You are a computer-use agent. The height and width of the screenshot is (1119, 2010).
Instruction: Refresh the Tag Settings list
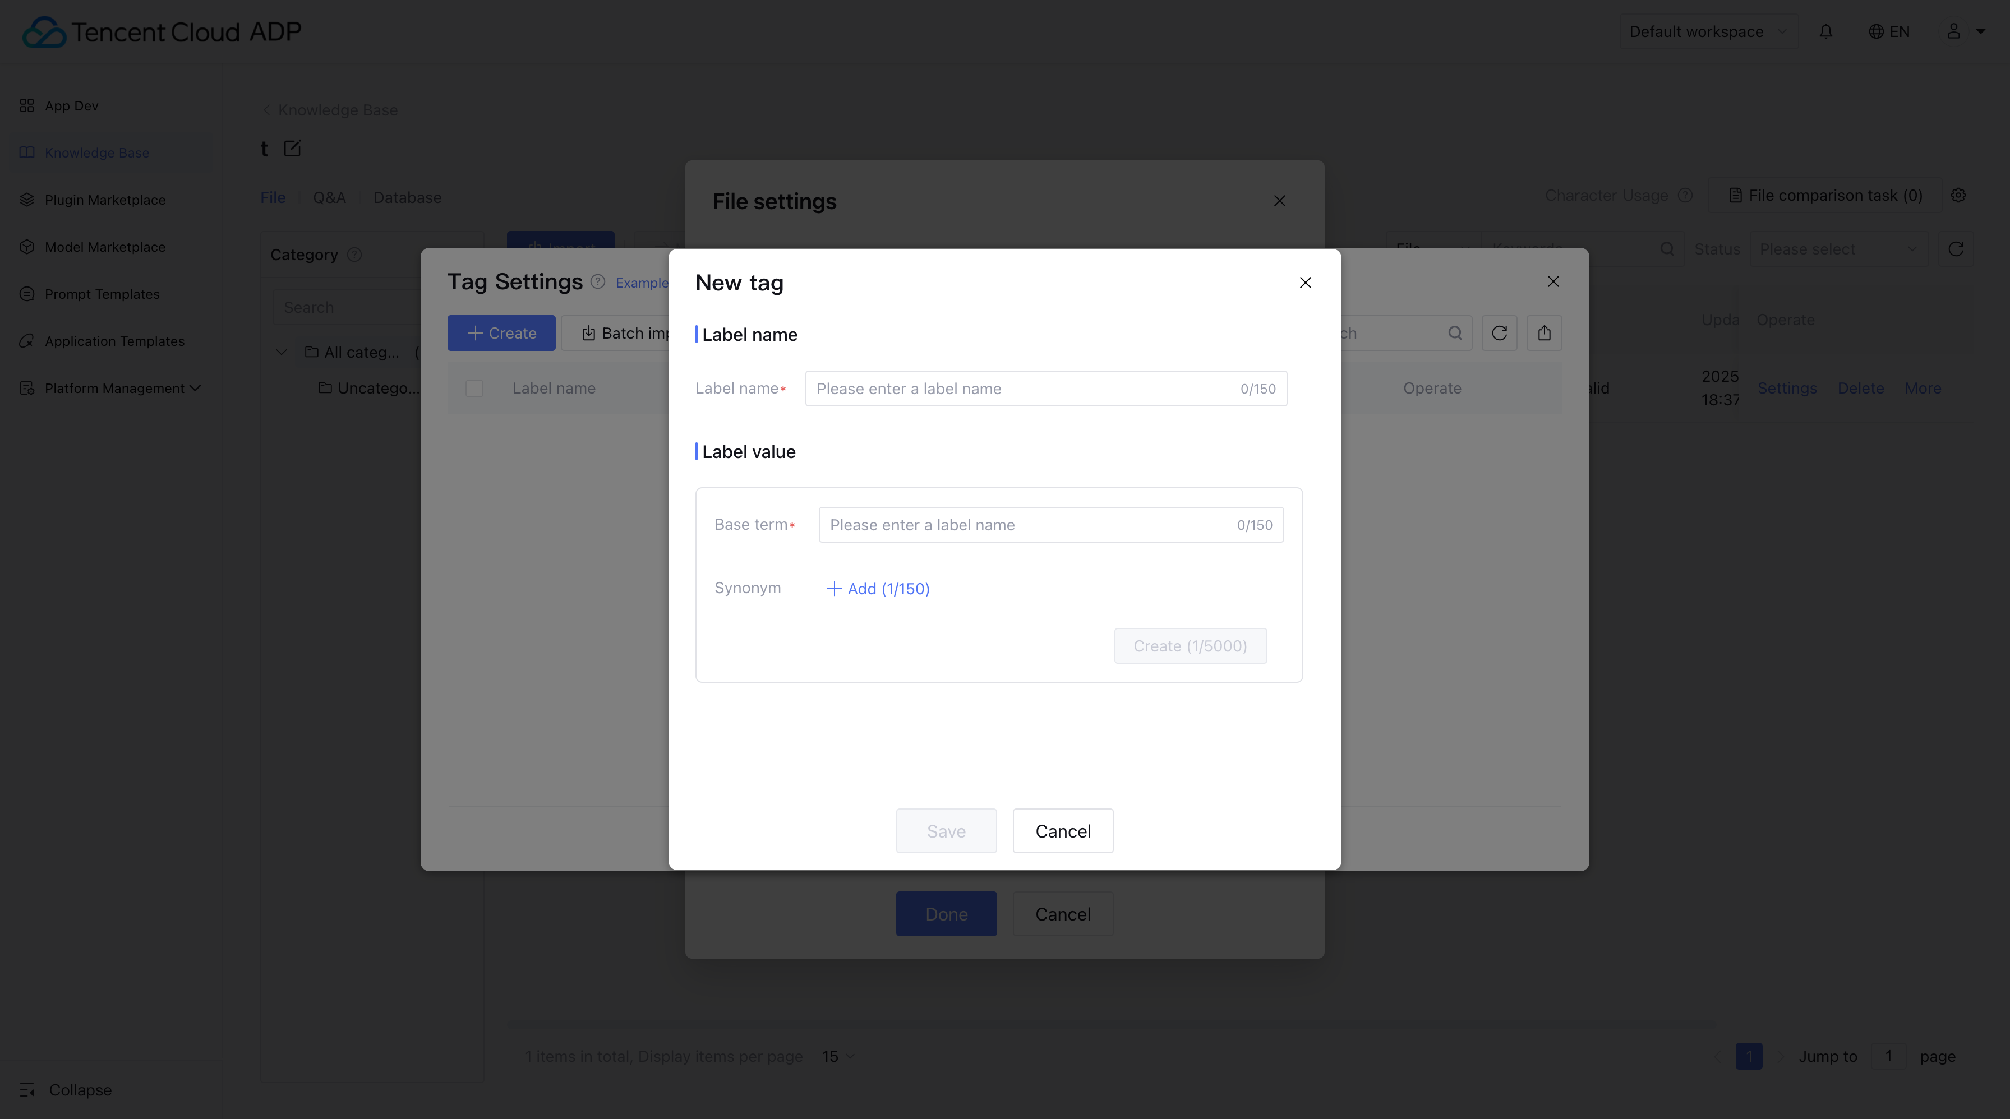coord(1500,333)
